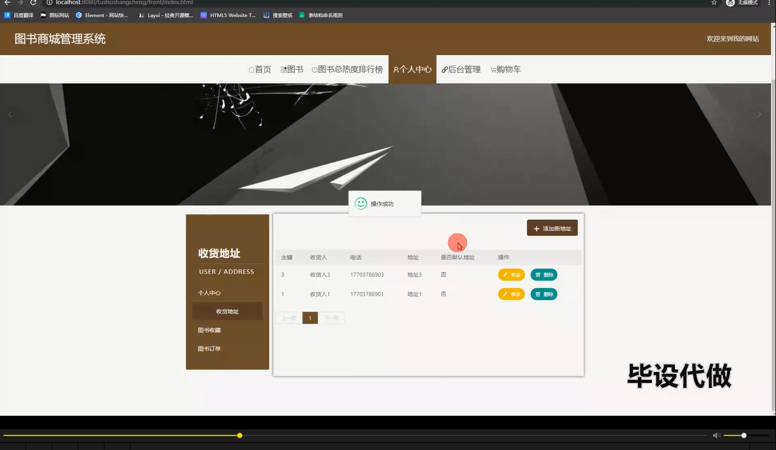
Task: Click the clock icon beside 图书总热度排行榜
Action: coord(313,69)
